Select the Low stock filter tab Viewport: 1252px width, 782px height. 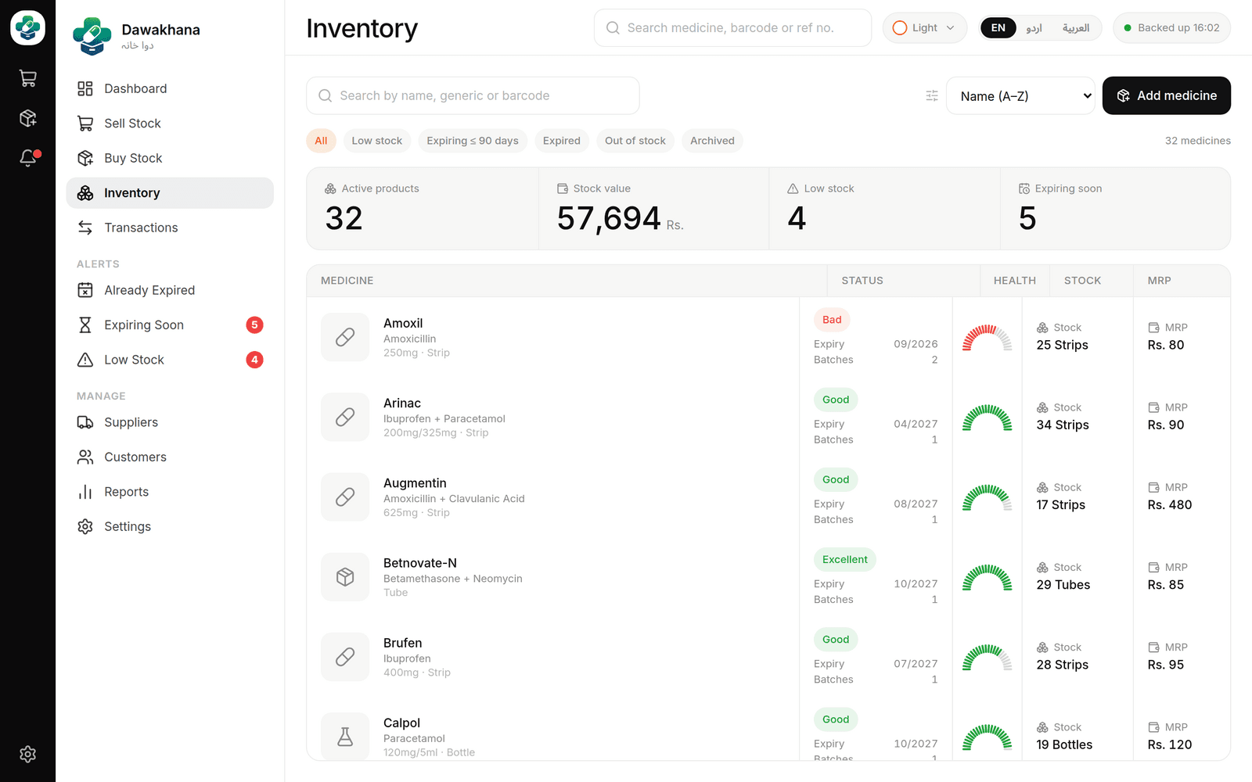(x=376, y=141)
